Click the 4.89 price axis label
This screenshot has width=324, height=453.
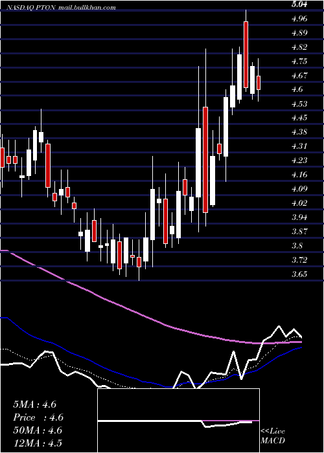click(299, 32)
